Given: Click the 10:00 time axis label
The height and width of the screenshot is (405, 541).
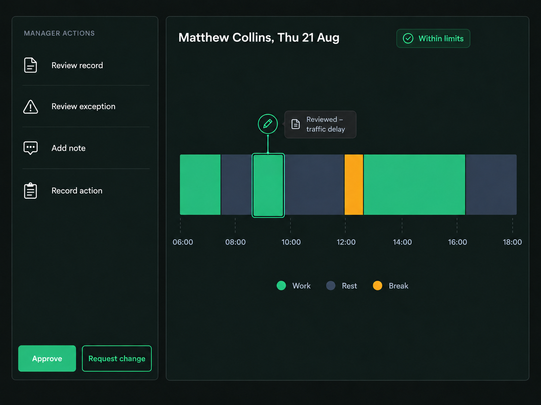Looking at the screenshot, I should point(291,242).
